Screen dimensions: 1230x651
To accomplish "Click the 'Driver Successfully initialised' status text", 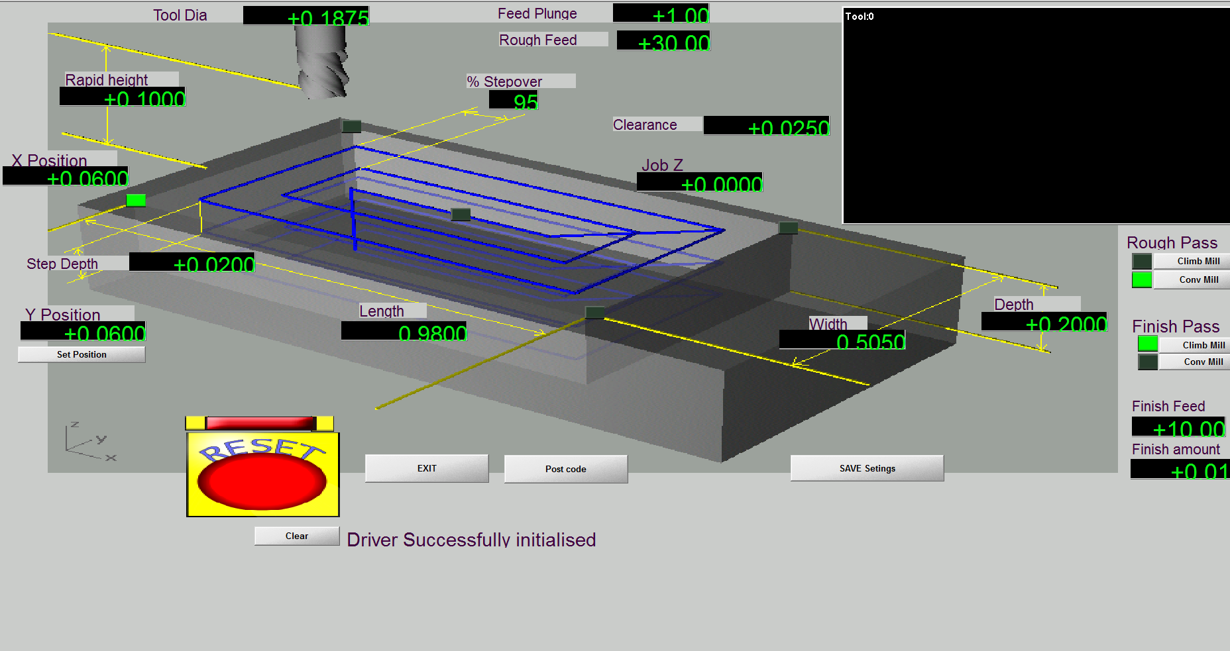I will click(471, 539).
